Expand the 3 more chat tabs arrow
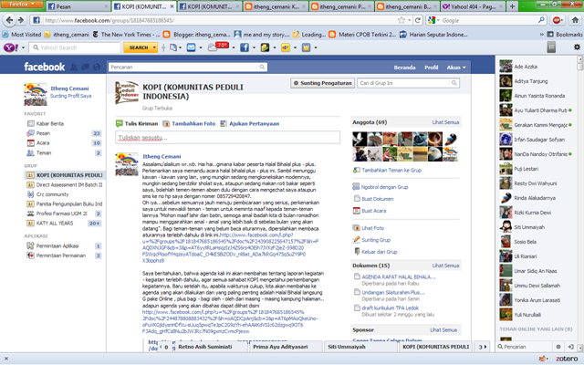Viewport: 584px width, 365px height. tap(483, 347)
